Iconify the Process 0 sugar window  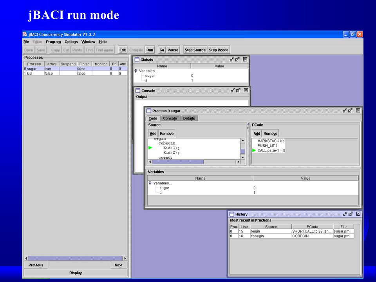[x=345, y=110]
